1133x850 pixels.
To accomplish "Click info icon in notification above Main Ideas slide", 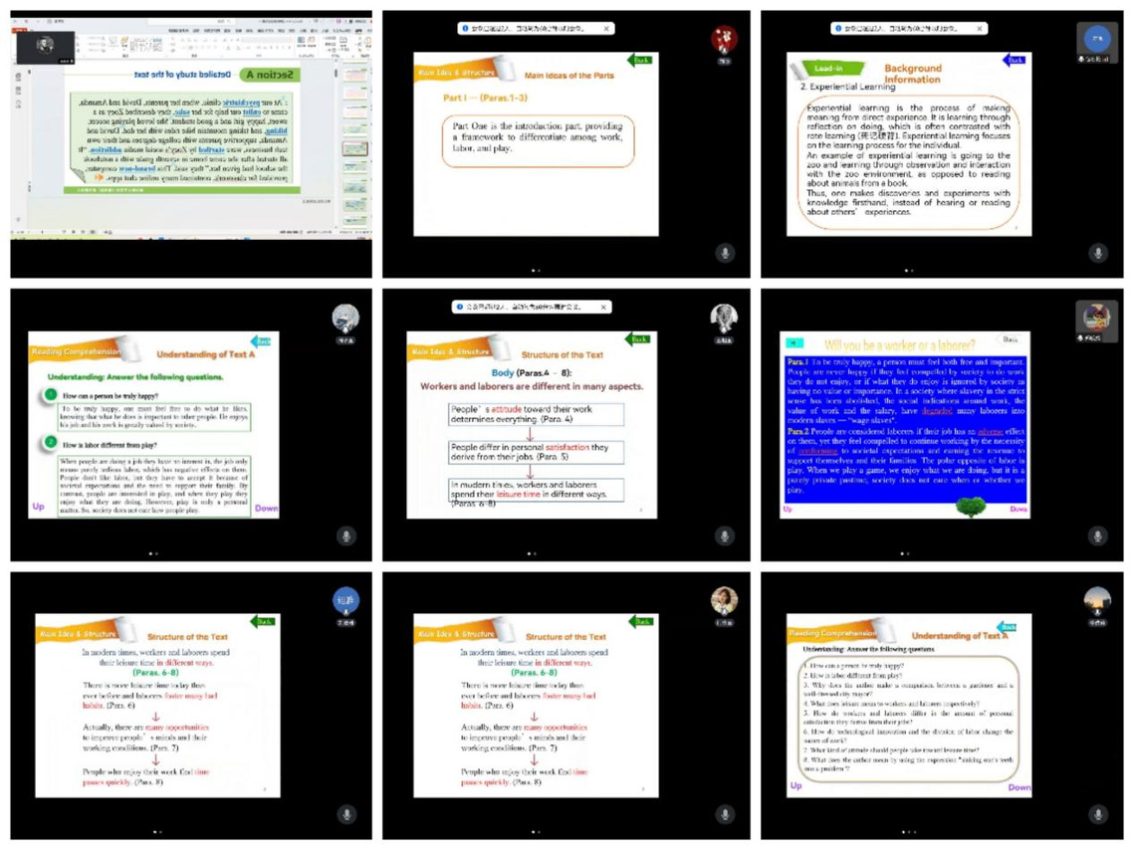I will (465, 28).
